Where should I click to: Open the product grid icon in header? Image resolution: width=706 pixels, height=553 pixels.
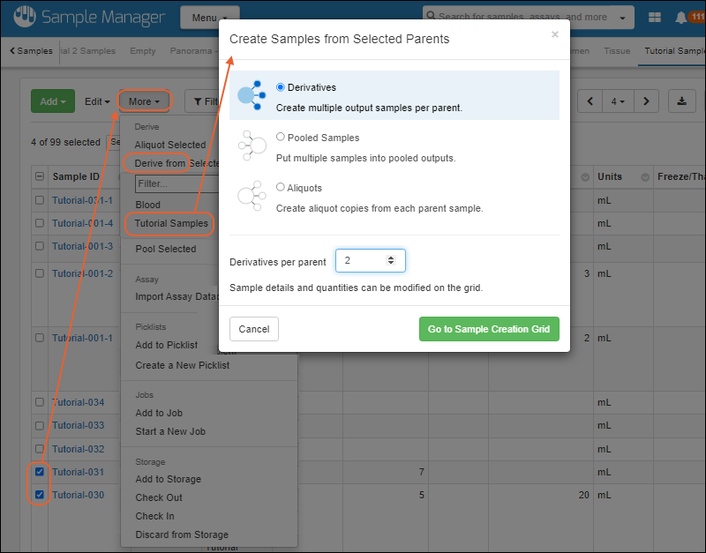coord(655,18)
